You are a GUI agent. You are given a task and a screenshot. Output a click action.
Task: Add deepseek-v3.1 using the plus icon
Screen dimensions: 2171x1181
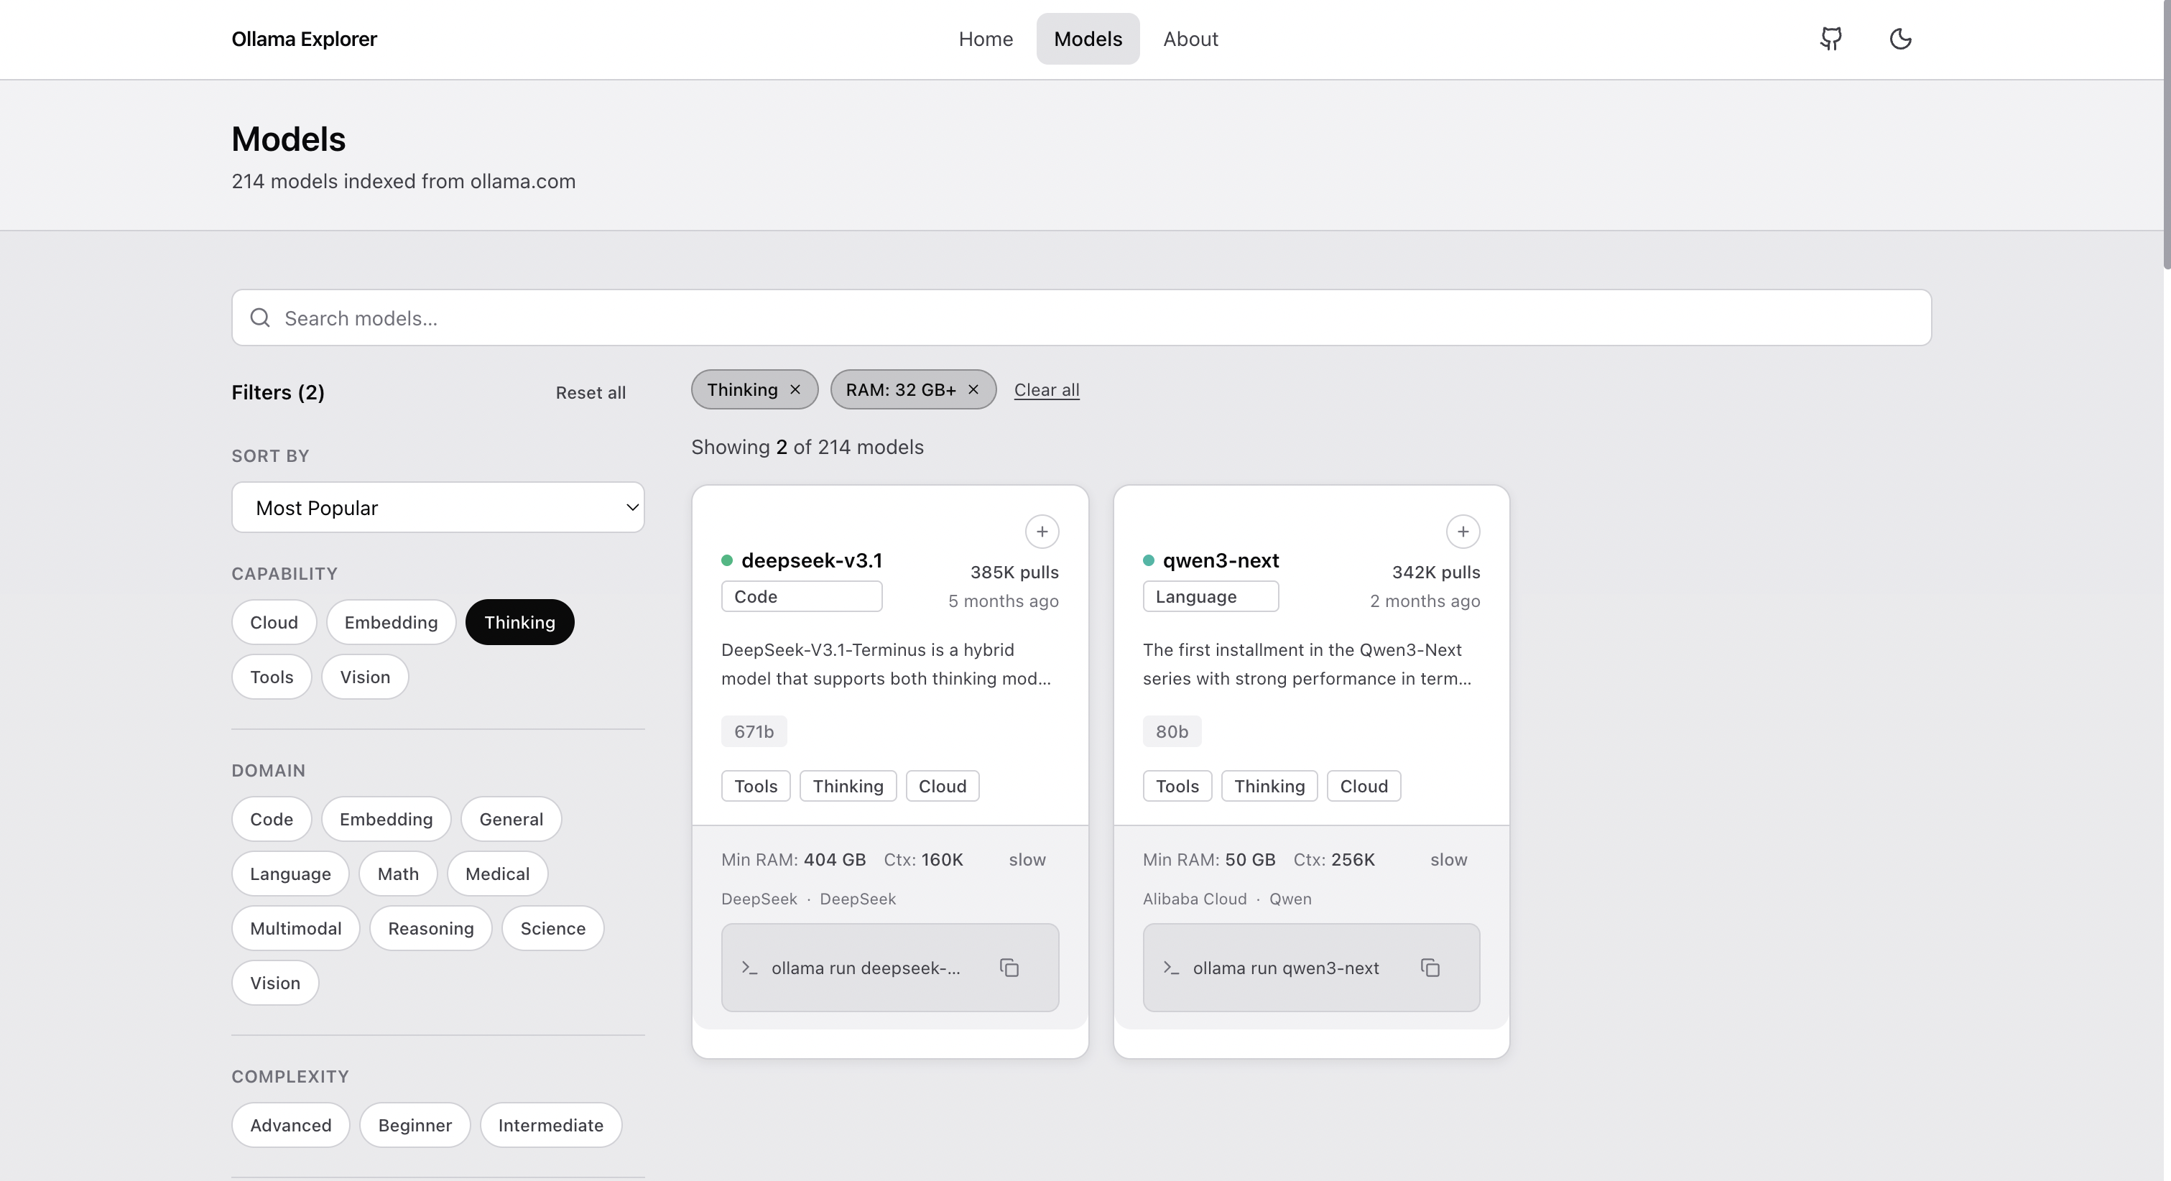1042,532
